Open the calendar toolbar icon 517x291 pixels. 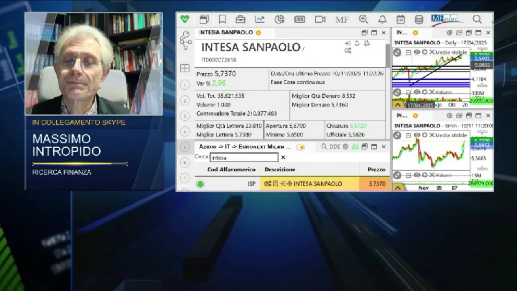(401, 19)
